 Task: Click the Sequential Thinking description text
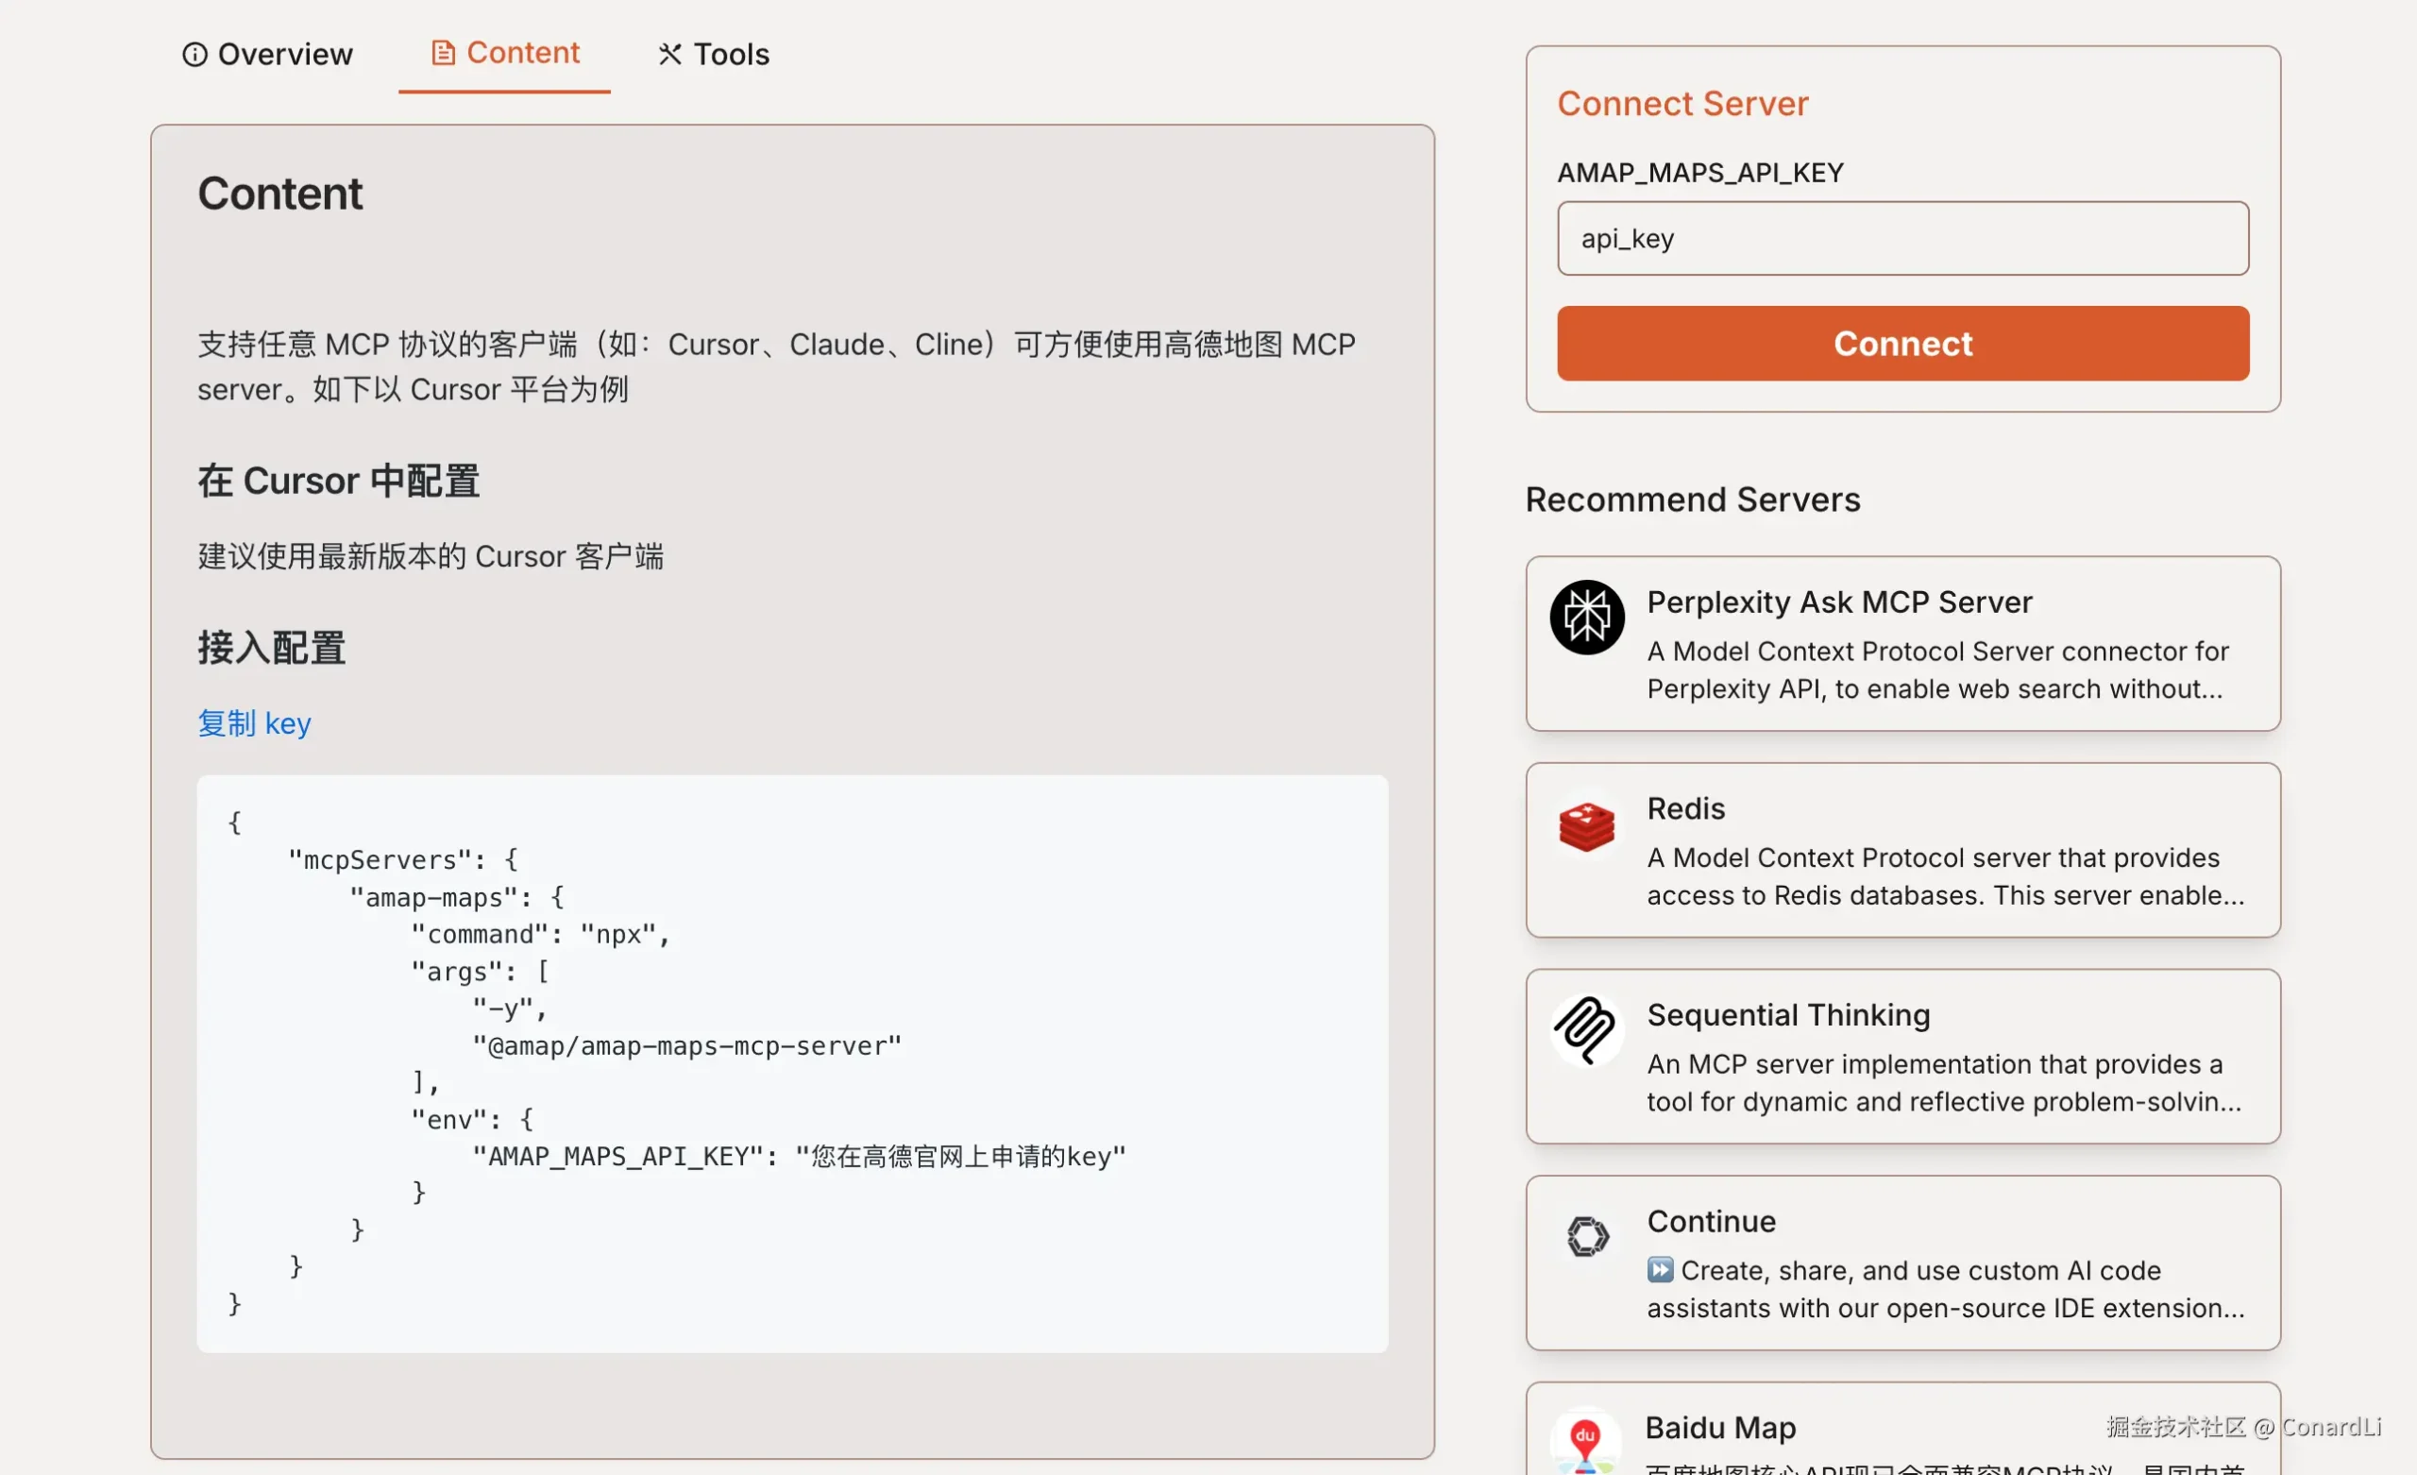pyautogui.click(x=1943, y=1082)
